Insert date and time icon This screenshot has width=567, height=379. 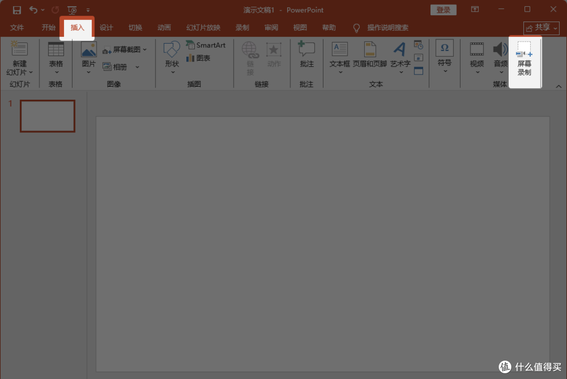click(x=418, y=45)
